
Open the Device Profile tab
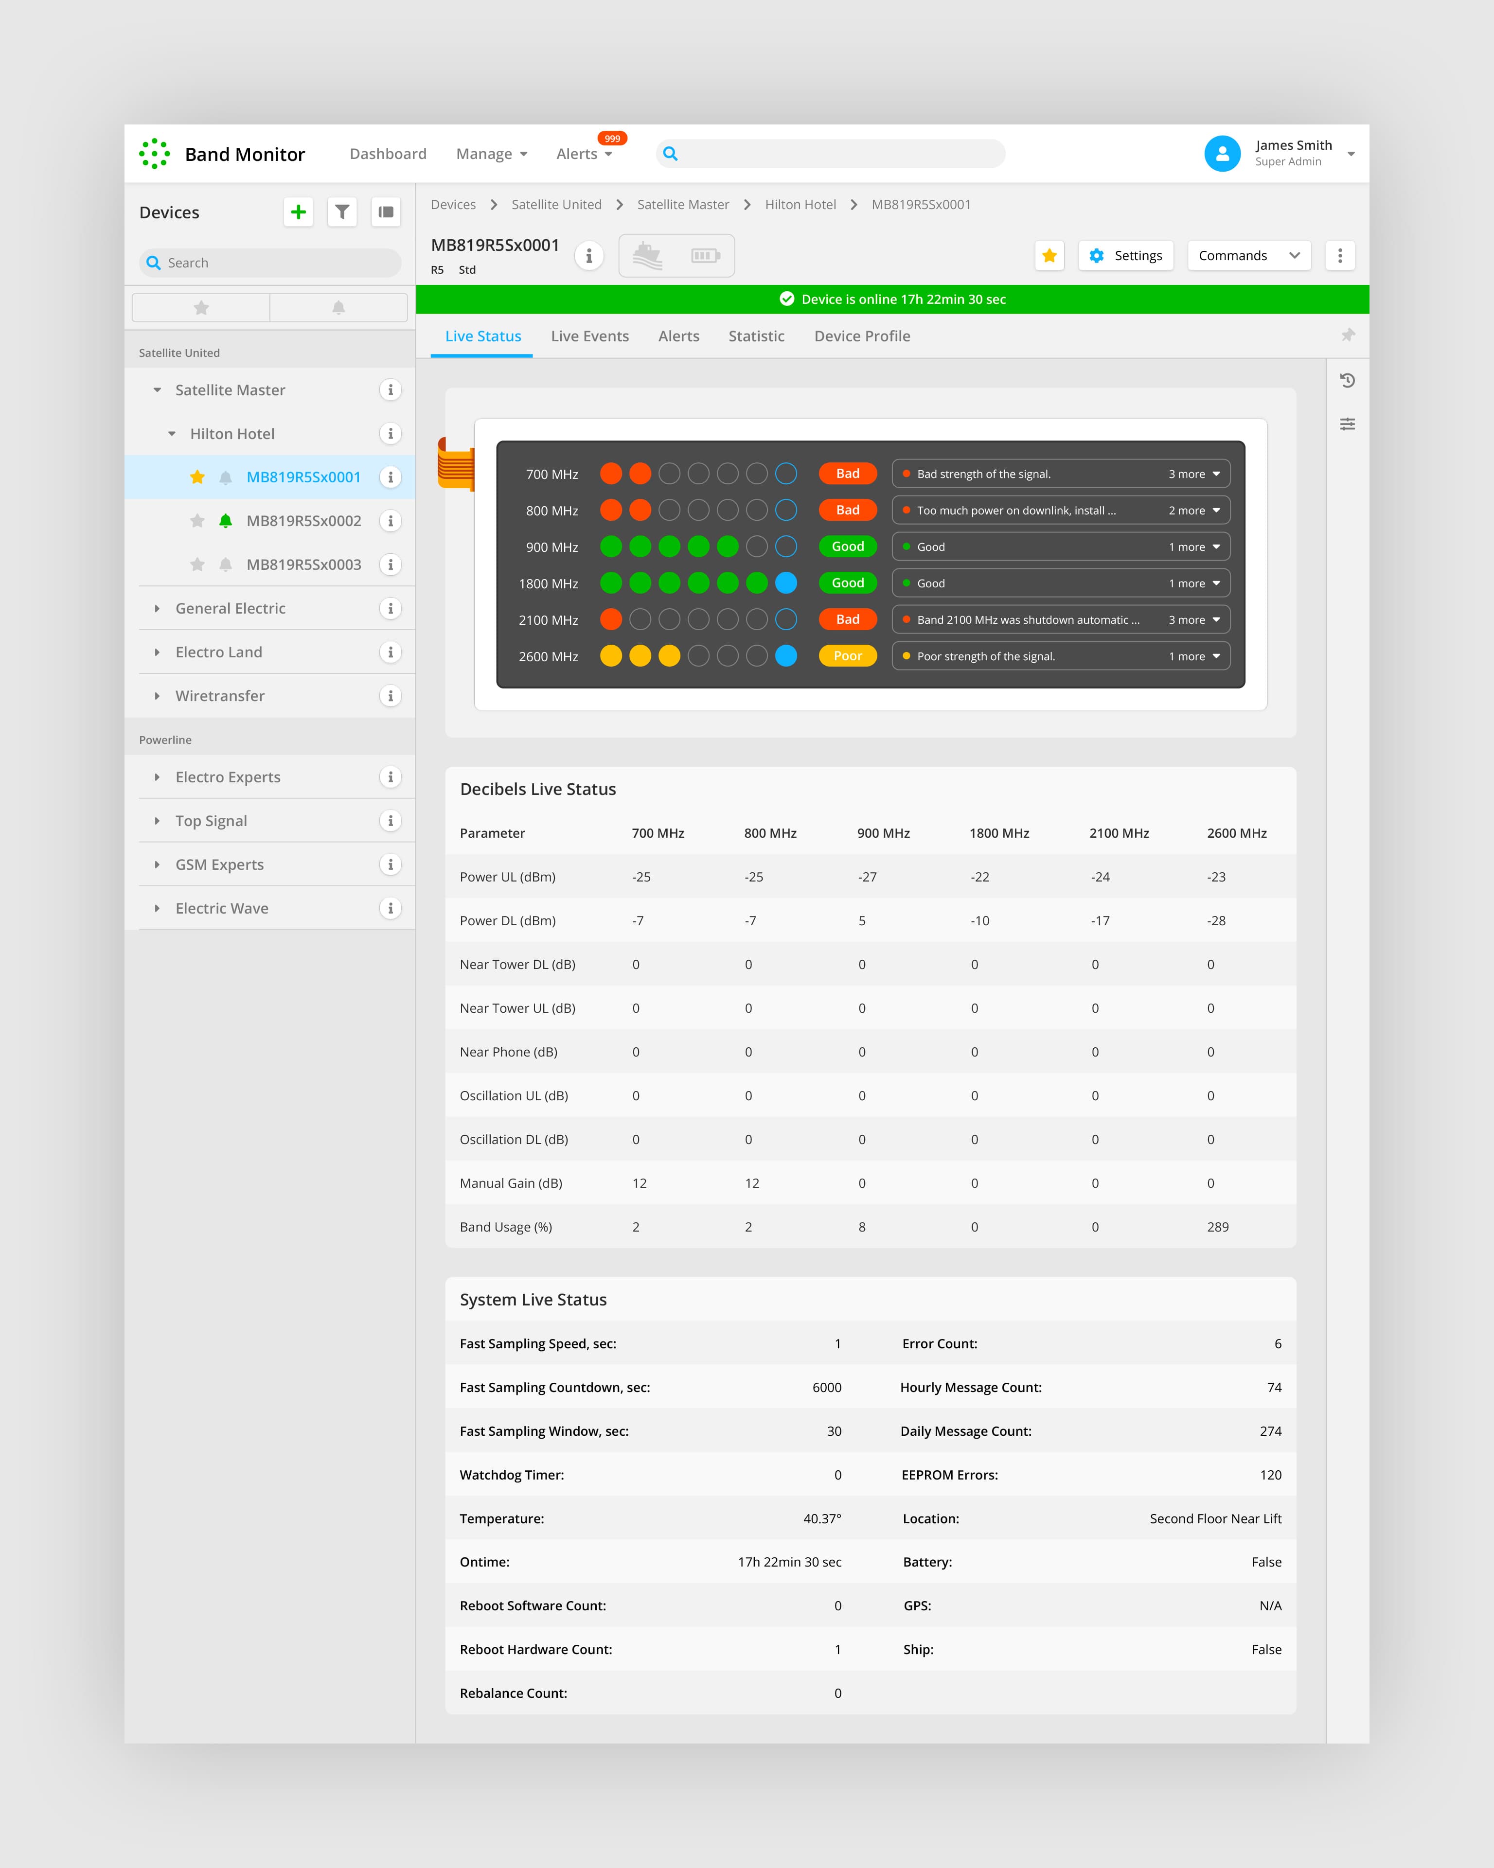861,336
